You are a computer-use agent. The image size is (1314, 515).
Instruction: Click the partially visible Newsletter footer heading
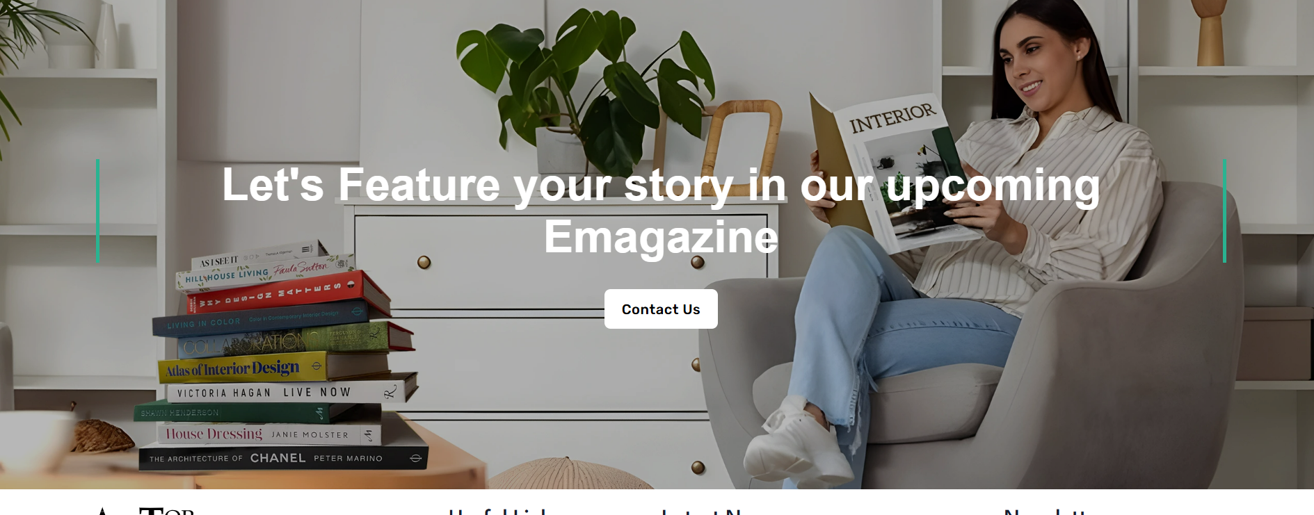point(1045,512)
